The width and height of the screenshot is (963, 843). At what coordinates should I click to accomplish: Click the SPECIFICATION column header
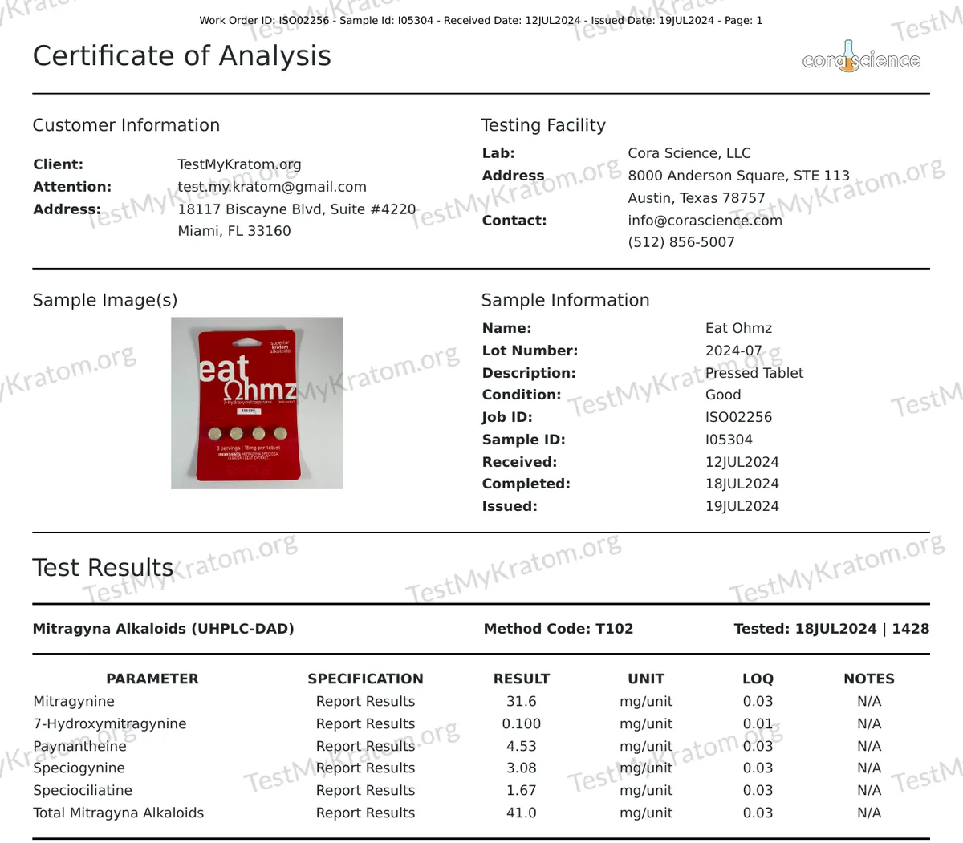click(365, 679)
